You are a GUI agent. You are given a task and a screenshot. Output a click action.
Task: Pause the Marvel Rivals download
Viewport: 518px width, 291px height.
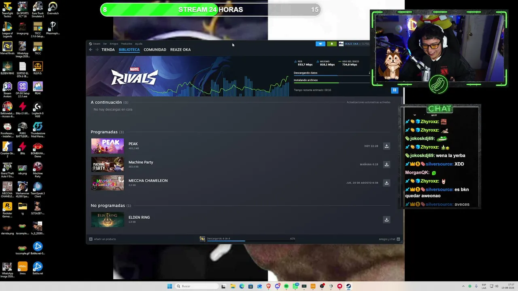(395, 90)
